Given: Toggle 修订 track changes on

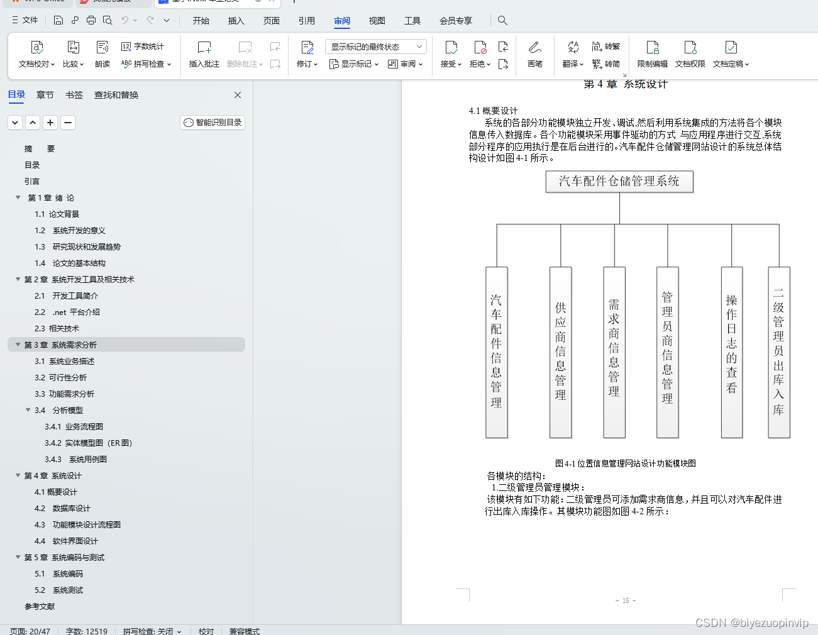Looking at the screenshot, I should [304, 54].
